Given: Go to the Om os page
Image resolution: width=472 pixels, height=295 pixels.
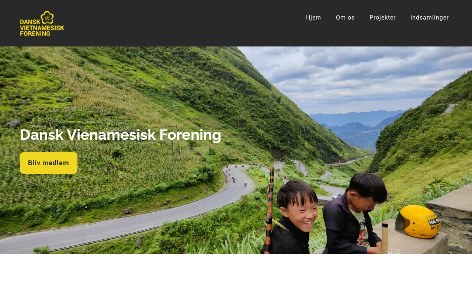Looking at the screenshot, I should pyautogui.click(x=345, y=17).
